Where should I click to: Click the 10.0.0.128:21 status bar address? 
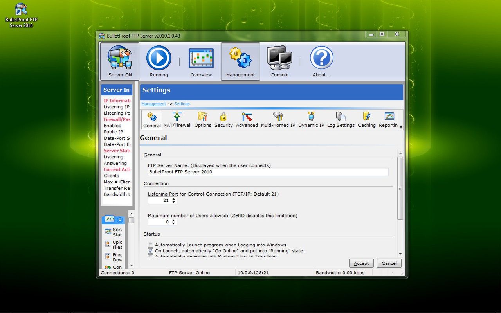(253, 273)
